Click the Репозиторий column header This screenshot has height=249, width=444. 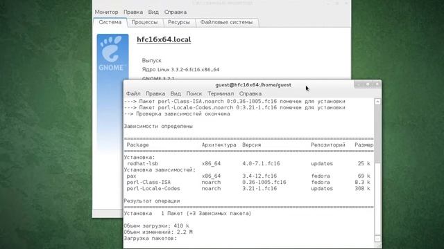(x=328, y=145)
